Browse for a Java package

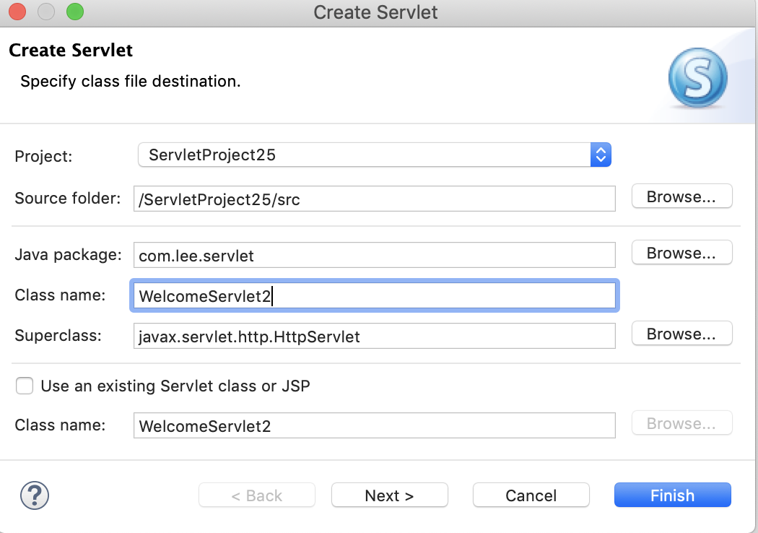point(681,252)
